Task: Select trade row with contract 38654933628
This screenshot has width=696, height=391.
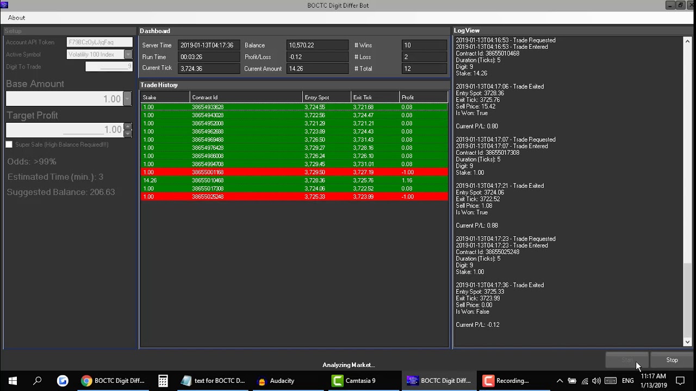Action: coord(294,107)
